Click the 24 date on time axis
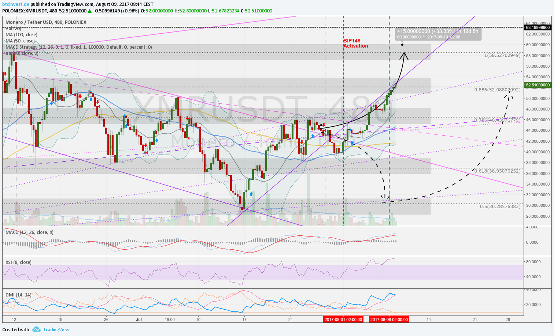Viewport: 554px width, 336px height. (291, 319)
